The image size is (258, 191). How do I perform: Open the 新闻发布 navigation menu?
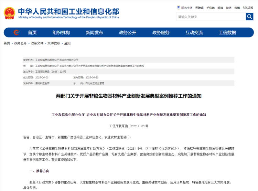click(x=94, y=33)
